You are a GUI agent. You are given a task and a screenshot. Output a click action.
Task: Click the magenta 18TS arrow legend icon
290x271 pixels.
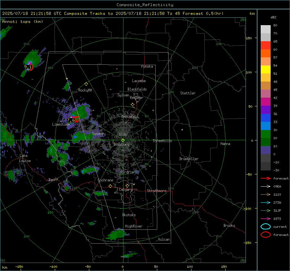pyautogui.click(x=266, y=219)
